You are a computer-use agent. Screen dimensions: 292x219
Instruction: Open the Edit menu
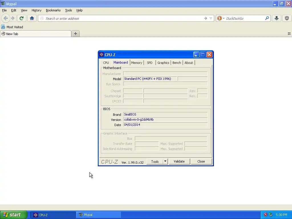pos(14,10)
